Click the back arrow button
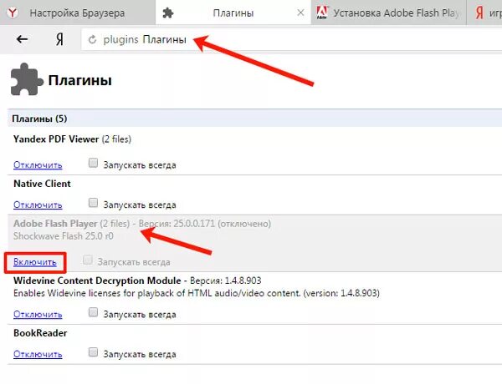The height and width of the screenshot is (384, 502). coord(22,39)
